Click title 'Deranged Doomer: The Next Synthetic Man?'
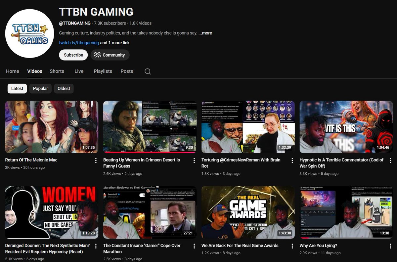This screenshot has width=397, height=262. click(x=47, y=249)
